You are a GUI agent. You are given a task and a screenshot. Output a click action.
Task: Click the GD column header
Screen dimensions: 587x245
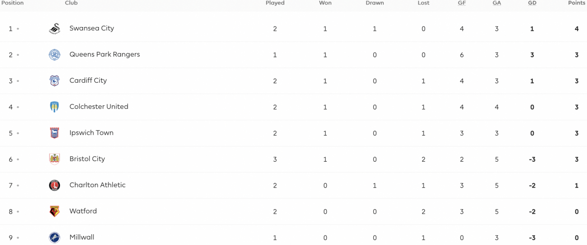pos(531,3)
